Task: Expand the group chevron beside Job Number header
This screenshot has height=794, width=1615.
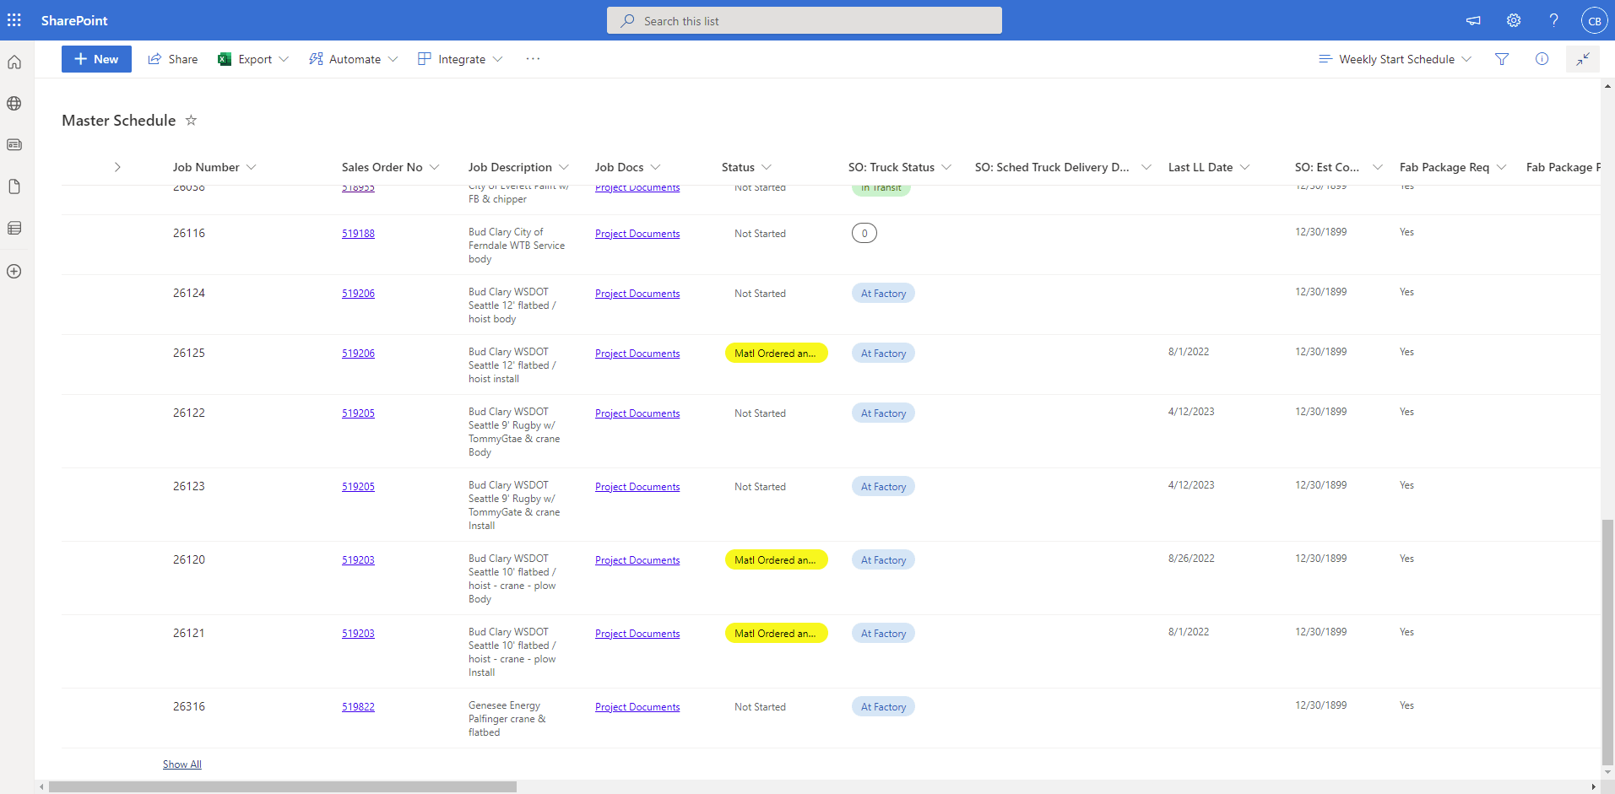Action: pos(117,167)
